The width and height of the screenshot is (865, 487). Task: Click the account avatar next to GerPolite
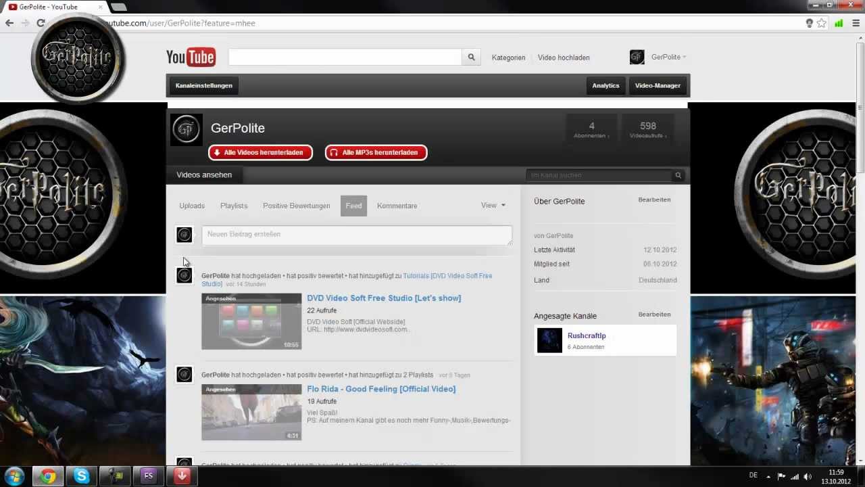point(637,57)
